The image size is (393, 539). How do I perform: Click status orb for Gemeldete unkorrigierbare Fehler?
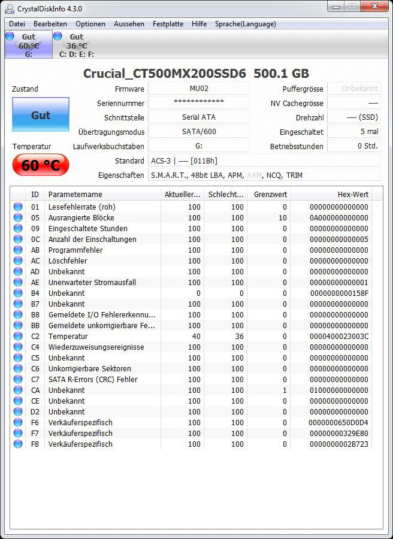click(18, 325)
